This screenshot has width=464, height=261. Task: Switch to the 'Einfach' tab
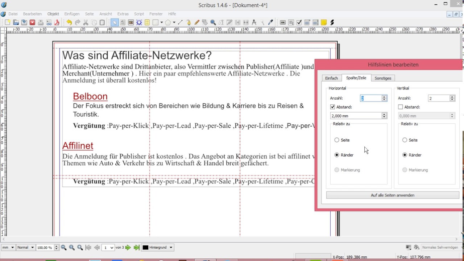[331, 78]
